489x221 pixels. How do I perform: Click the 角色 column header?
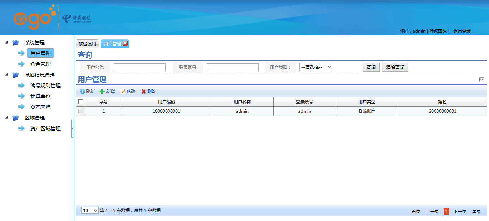[x=442, y=102]
